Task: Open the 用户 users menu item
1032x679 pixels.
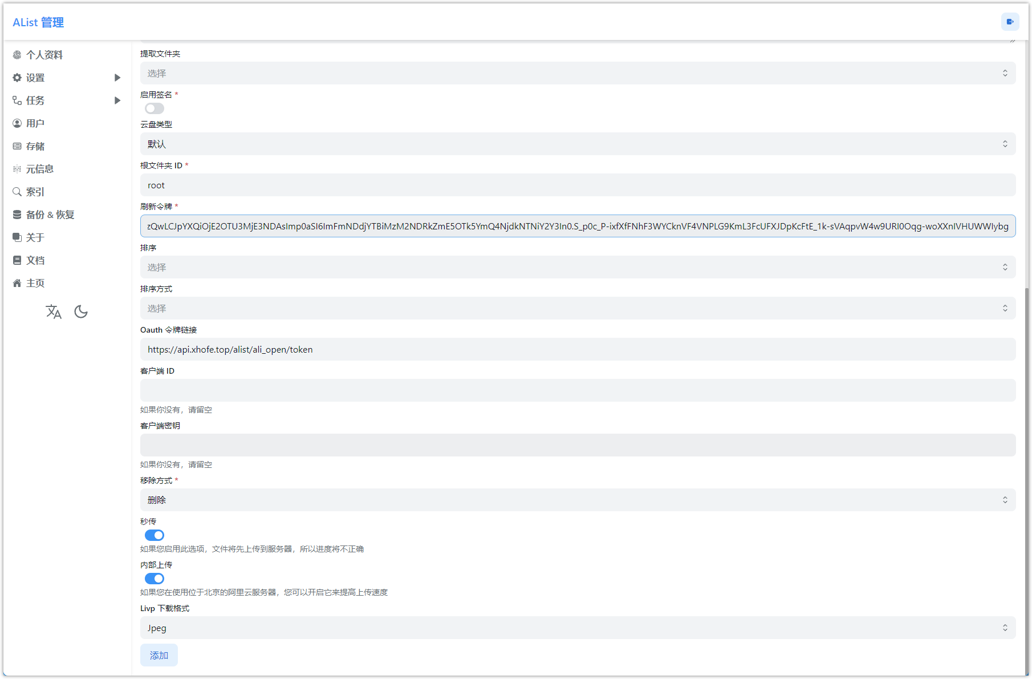Action: [x=35, y=124]
